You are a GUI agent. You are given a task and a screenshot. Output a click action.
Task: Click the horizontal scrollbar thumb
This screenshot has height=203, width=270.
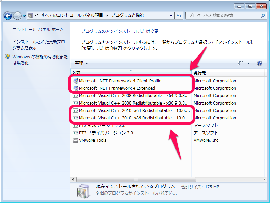coord(136,179)
